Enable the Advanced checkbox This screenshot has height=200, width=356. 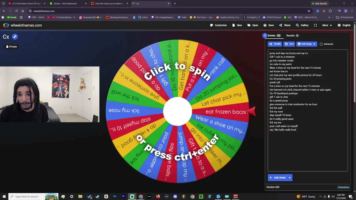[321, 44]
